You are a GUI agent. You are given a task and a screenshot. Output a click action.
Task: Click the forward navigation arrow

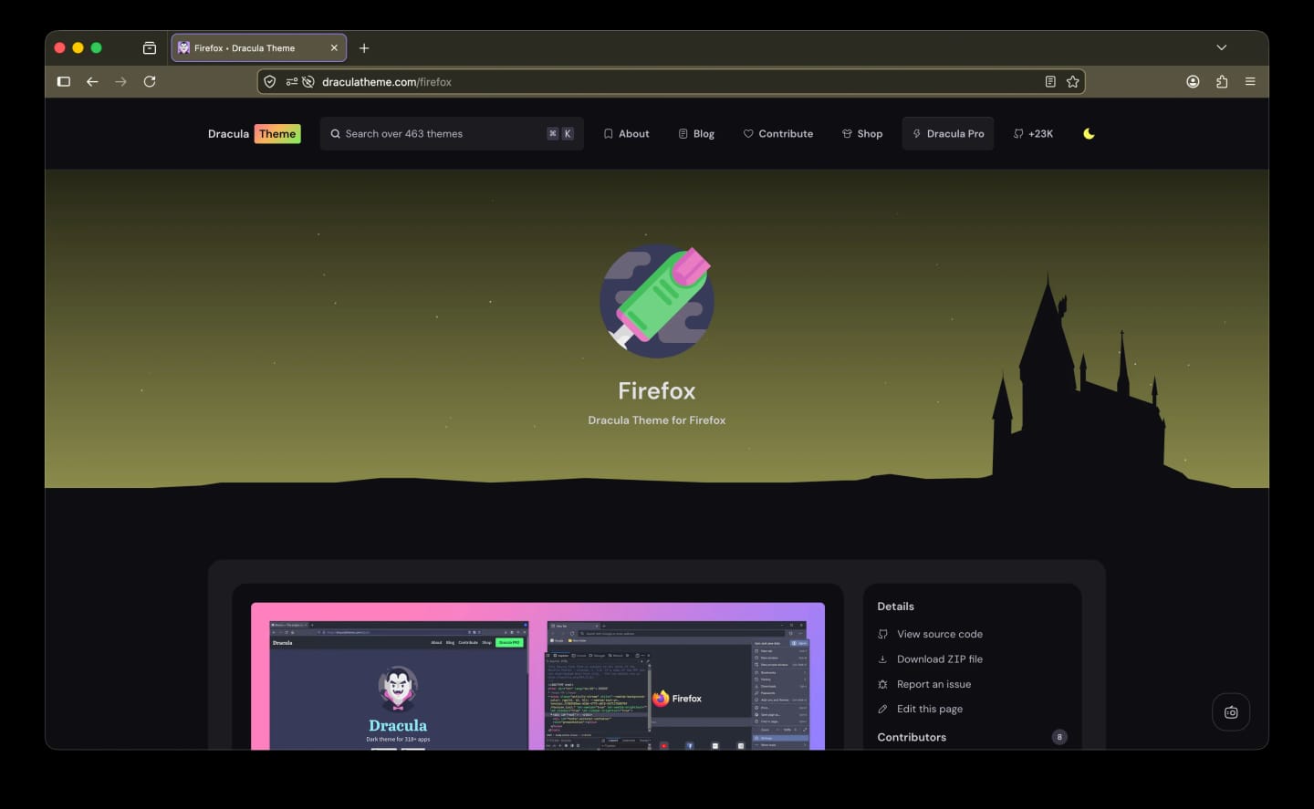(x=120, y=81)
